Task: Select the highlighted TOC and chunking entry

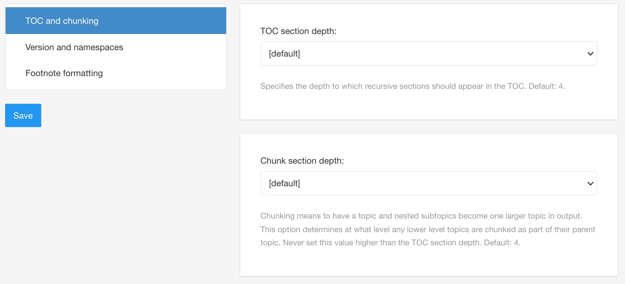Action: [62, 20]
